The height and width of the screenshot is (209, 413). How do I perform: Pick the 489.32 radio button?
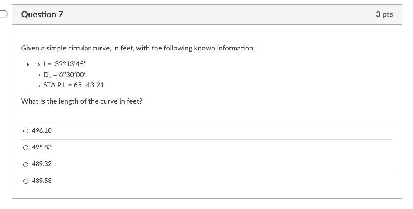[x=25, y=164]
